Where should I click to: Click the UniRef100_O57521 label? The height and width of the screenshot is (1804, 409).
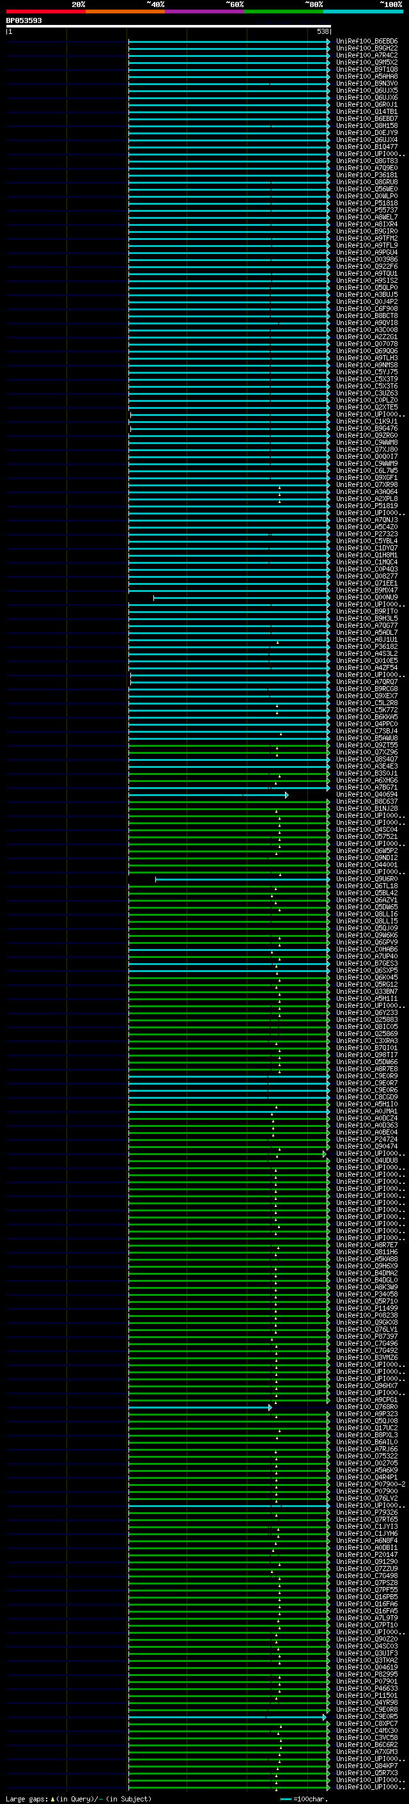click(367, 837)
